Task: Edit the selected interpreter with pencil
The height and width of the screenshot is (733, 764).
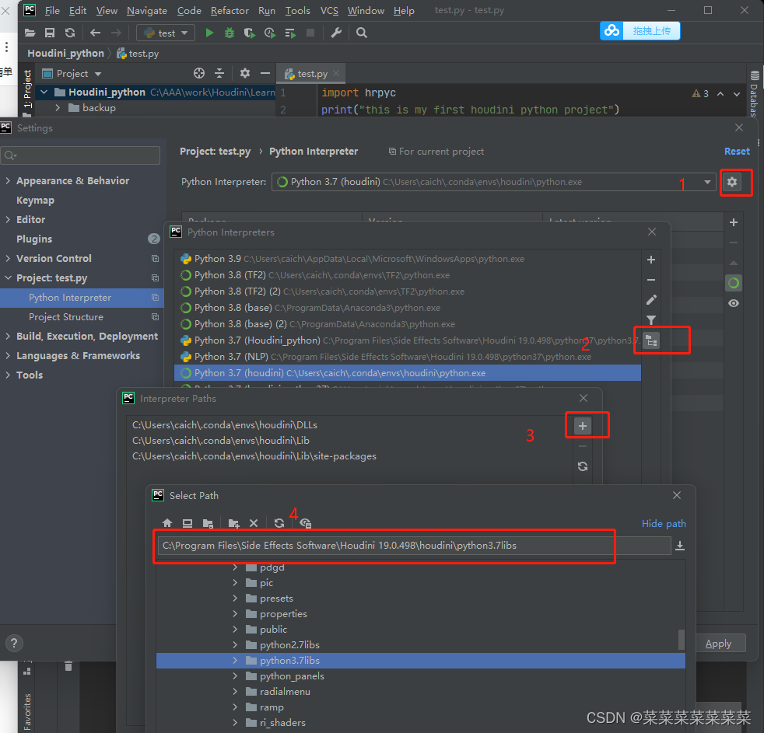Action: tap(651, 300)
